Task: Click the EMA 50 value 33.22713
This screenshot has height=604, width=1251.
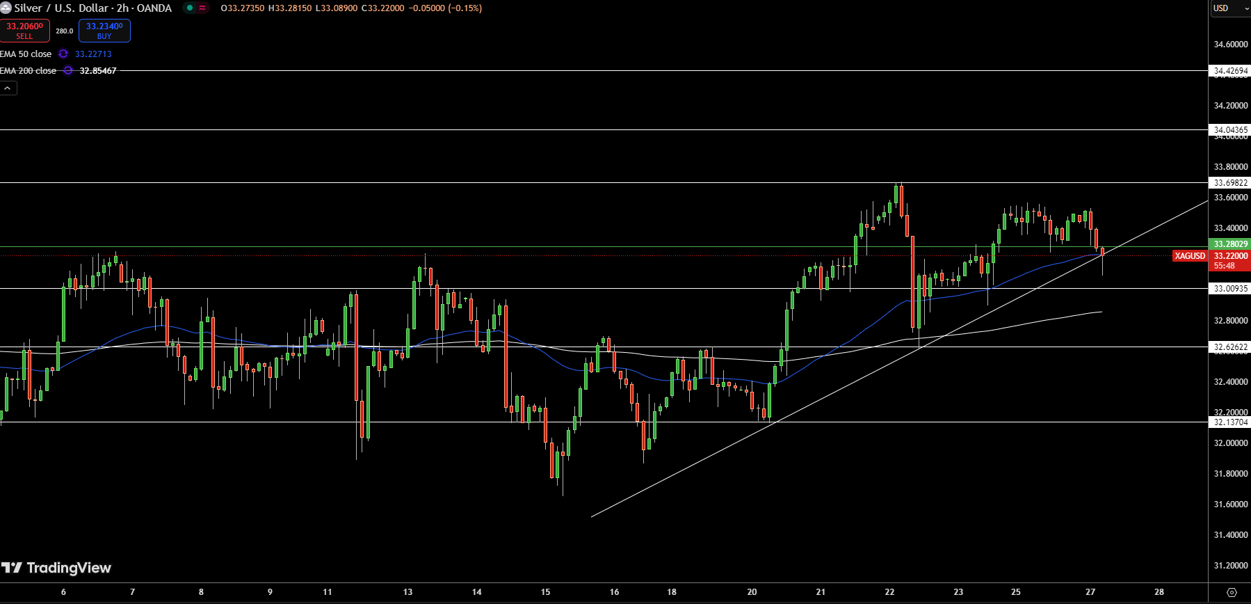Action: [x=93, y=54]
